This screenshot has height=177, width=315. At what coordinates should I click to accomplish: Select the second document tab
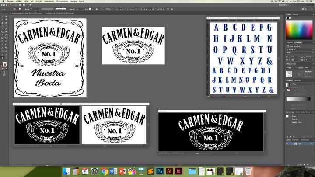pos(60,13)
